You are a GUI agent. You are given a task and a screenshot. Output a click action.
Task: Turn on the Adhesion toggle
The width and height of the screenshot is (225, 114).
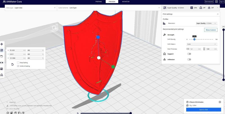[189, 59]
